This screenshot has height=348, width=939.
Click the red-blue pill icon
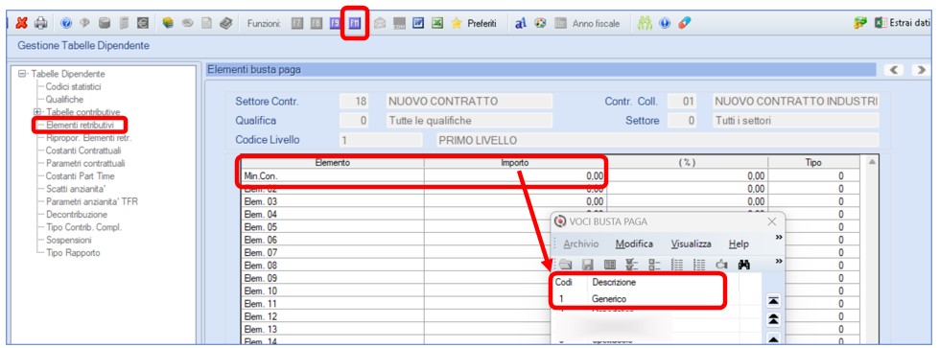(x=685, y=23)
